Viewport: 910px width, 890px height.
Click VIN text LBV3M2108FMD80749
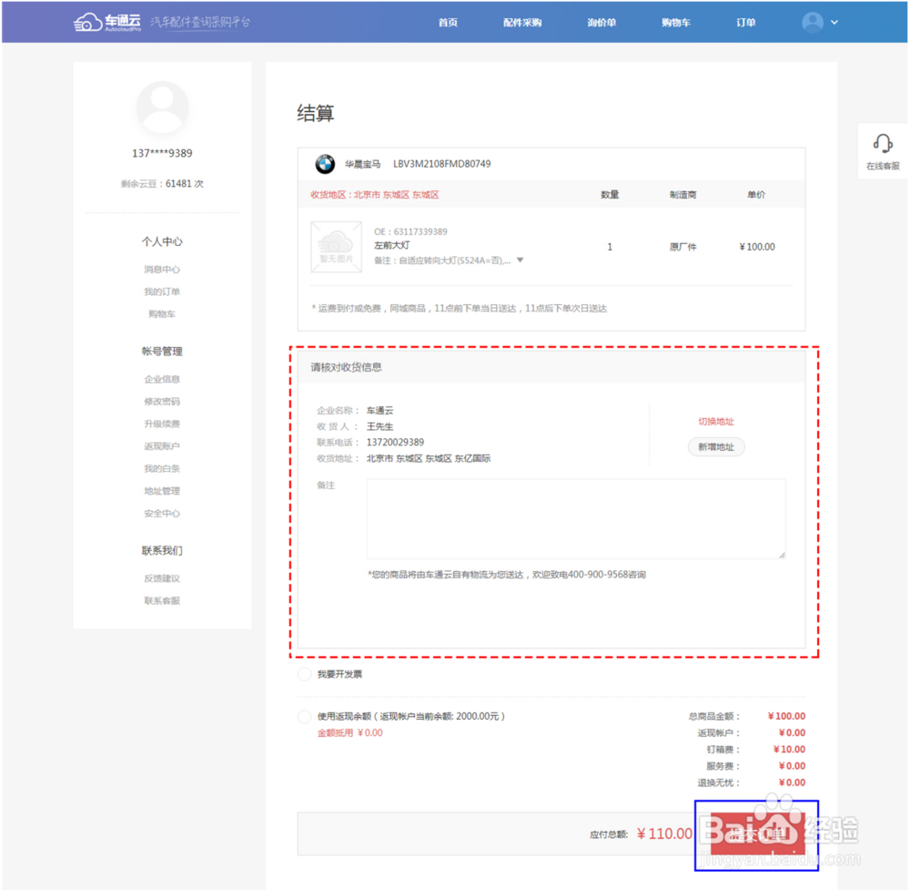pos(441,164)
